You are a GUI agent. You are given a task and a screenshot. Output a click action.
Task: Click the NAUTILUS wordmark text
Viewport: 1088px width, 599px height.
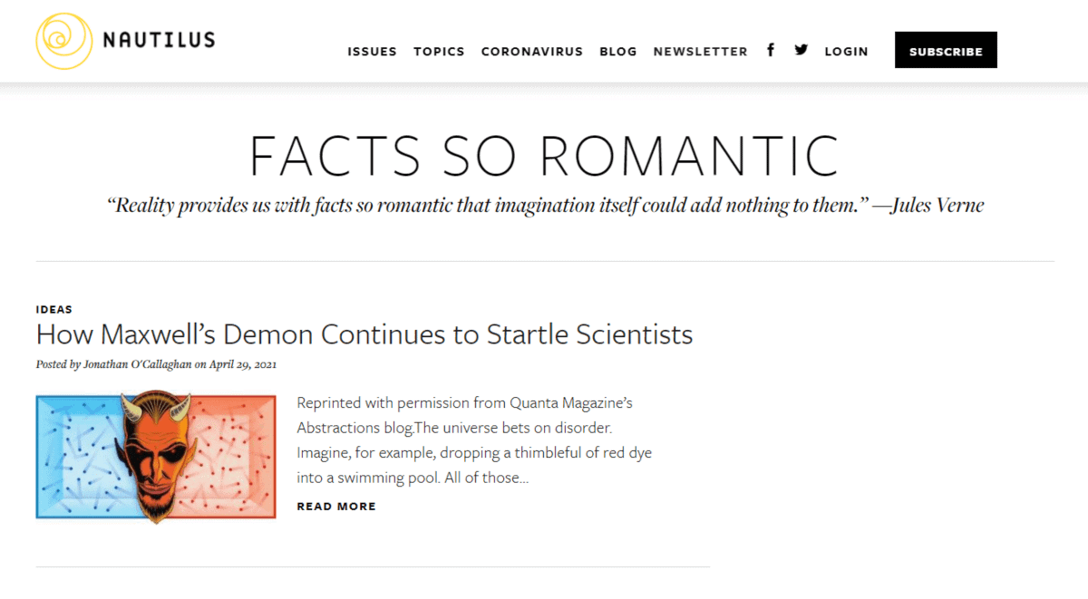point(159,40)
